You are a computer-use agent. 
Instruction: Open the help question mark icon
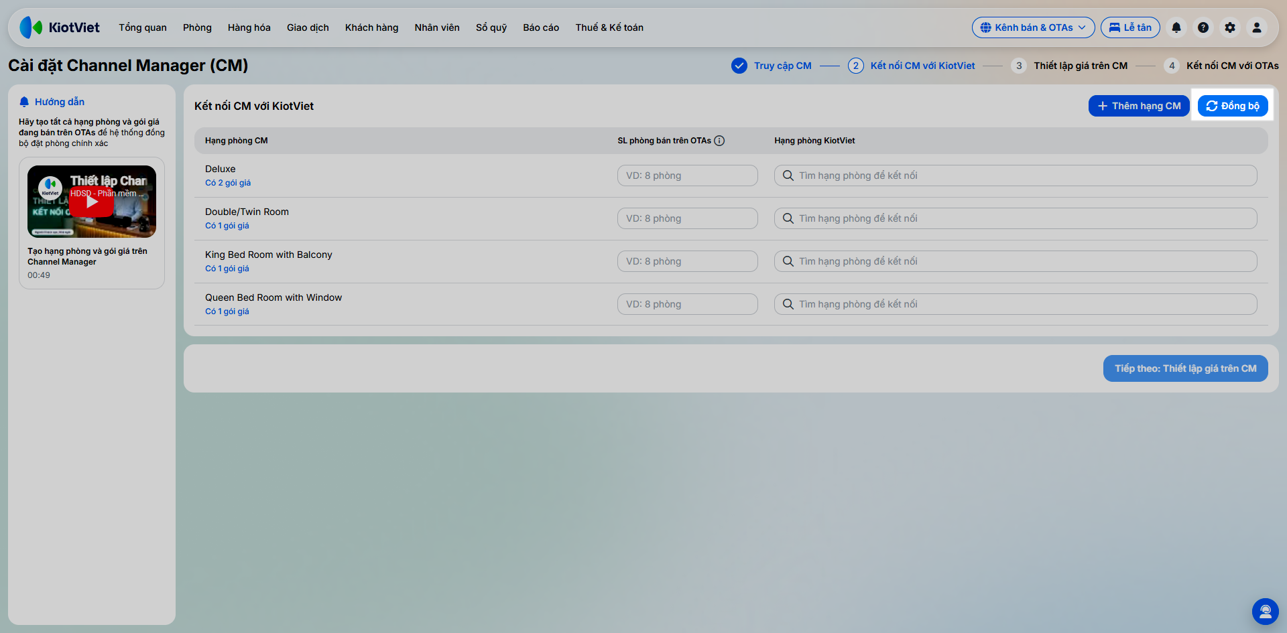(1203, 27)
